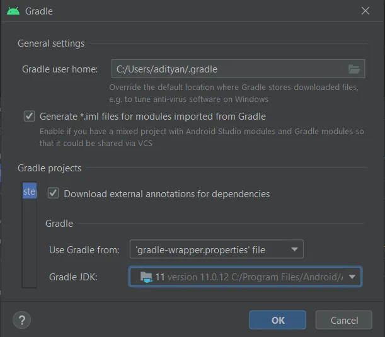Image resolution: width=385 pixels, height=337 pixels.
Task: Click the JDK folder icon in Gradle JDK field
Action: click(146, 277)
